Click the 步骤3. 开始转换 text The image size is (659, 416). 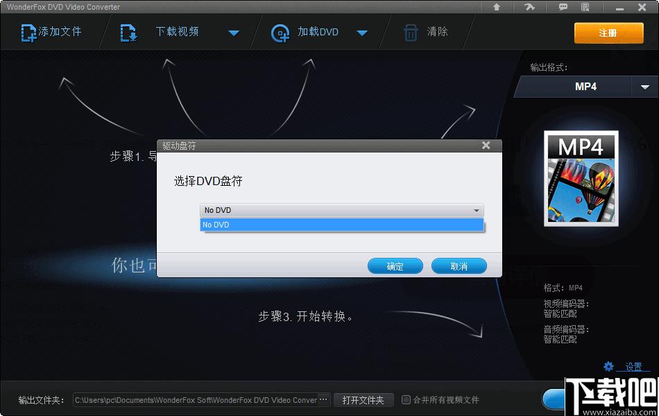305,316
